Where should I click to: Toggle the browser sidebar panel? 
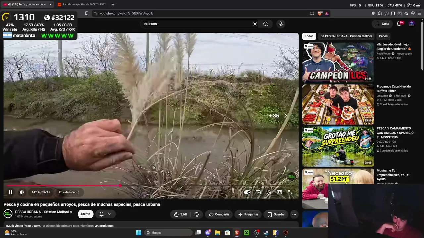click(393, 13)
